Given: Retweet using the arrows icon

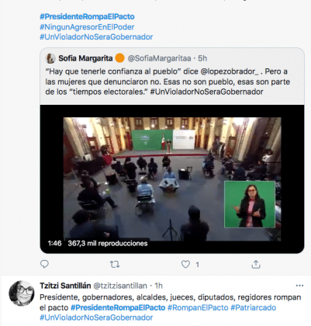Looking at the screenshot, I should [x=115, y=264].
